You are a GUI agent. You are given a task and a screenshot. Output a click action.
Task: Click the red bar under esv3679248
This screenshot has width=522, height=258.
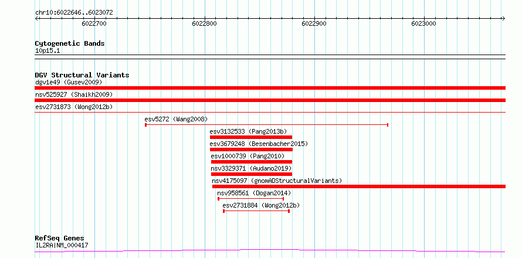251,150
